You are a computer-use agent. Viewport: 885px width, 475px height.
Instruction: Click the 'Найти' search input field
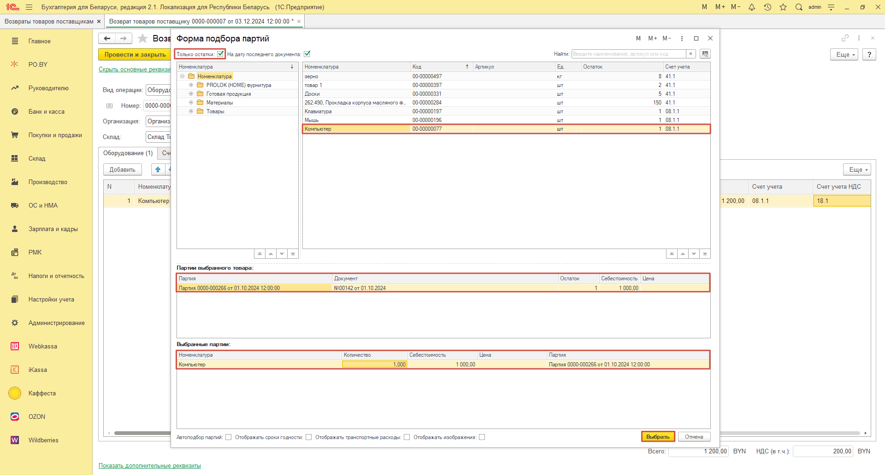(629, 54)
